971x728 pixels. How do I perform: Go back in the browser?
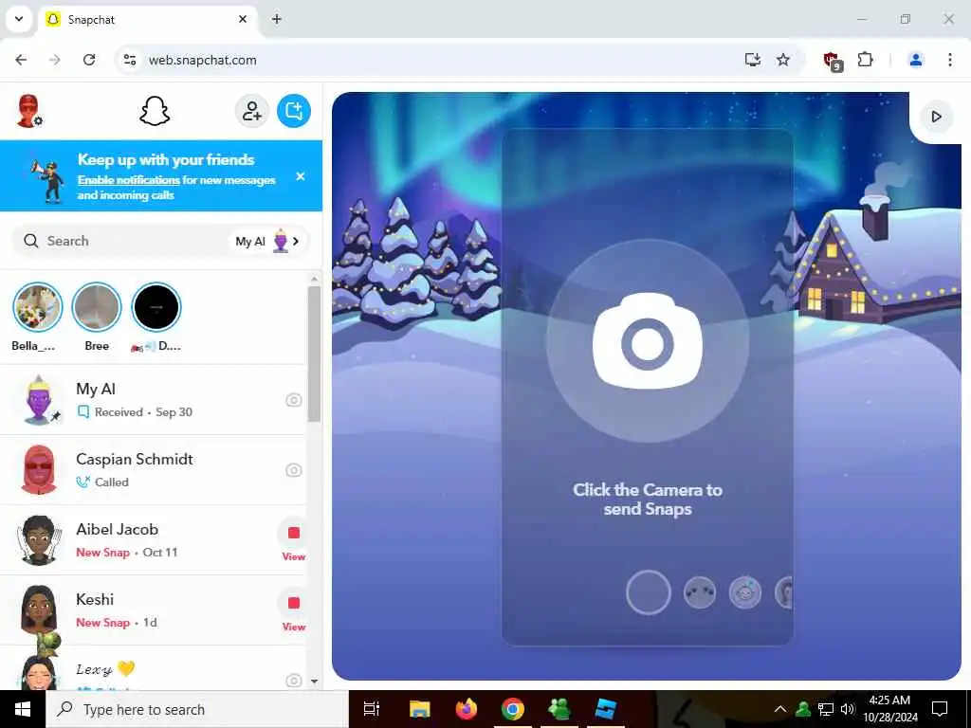(21, 60)
